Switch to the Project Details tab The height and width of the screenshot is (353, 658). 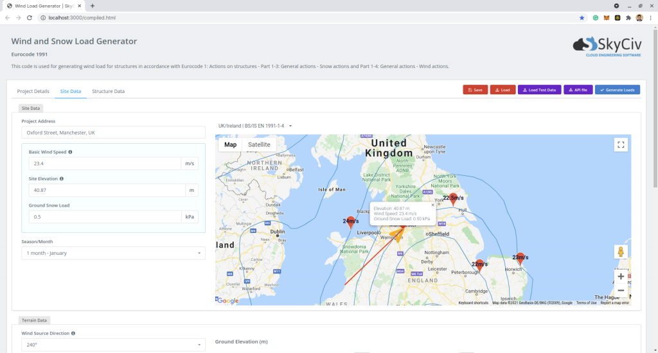(33, 91)
